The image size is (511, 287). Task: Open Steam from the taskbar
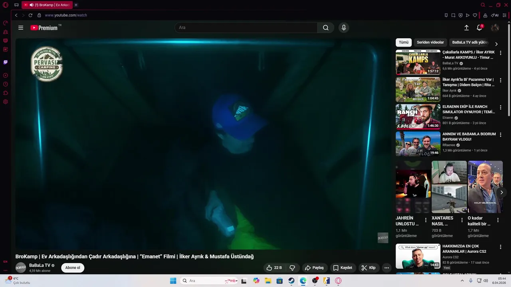[291, 281]
